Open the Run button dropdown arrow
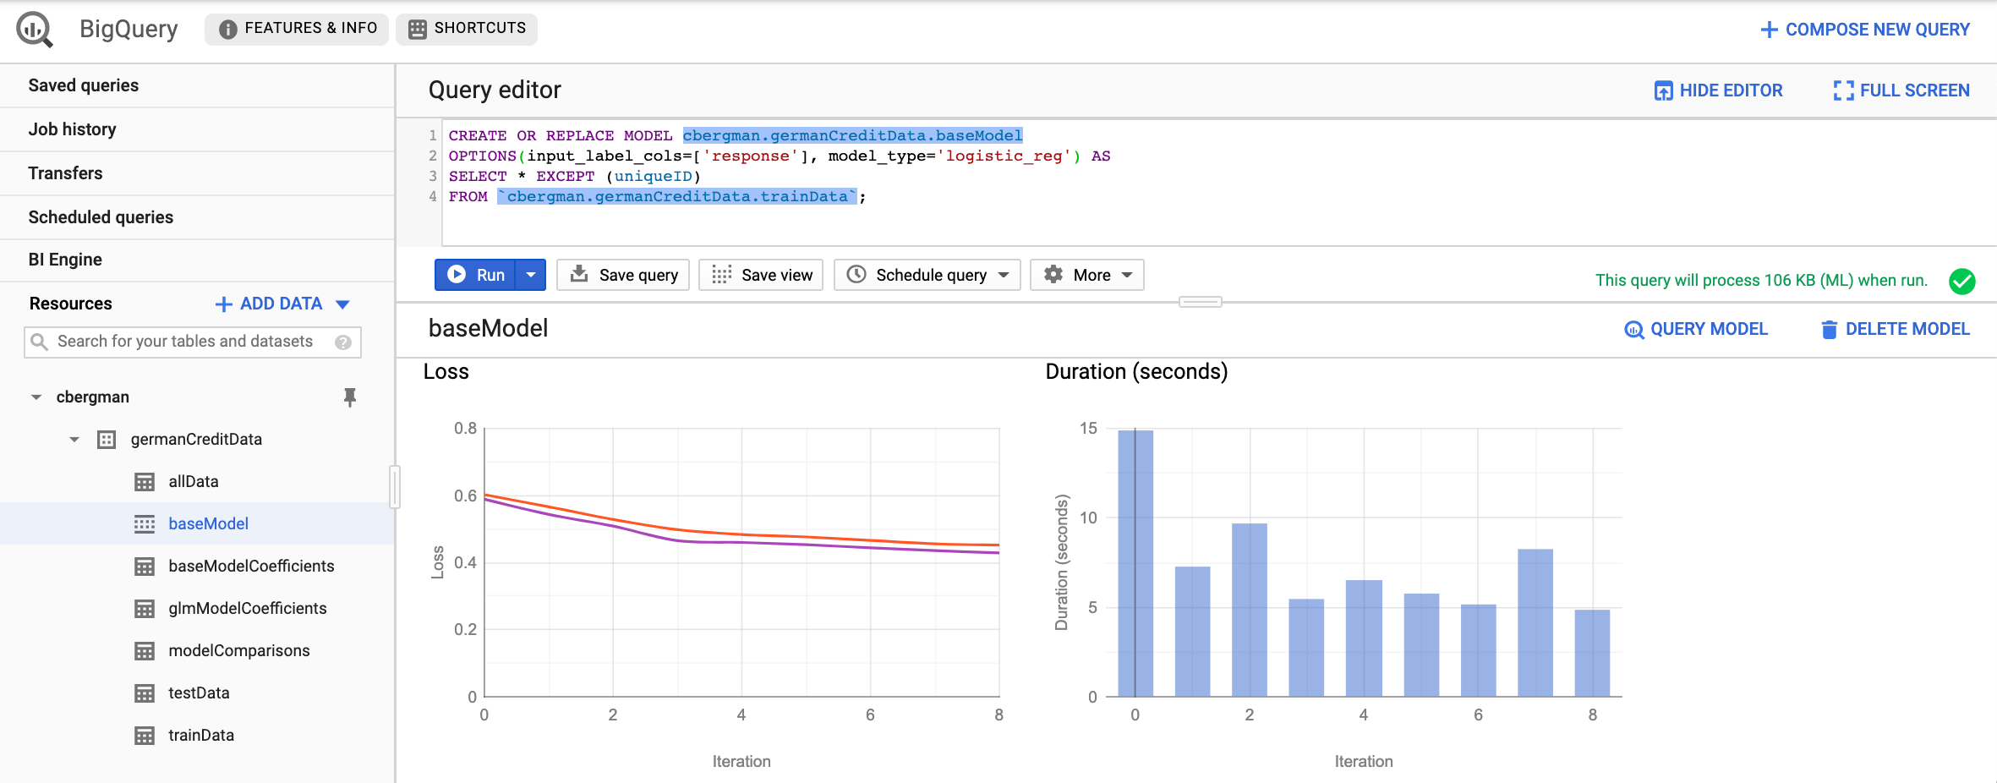Screen dimensions: 1997x783 point(531,274)
